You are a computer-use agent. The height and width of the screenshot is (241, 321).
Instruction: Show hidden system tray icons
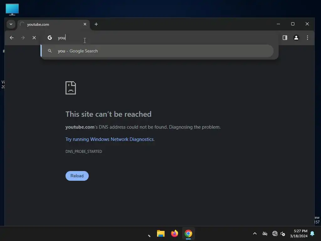255,233
